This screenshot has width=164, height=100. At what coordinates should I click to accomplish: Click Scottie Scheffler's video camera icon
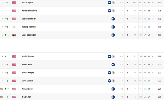(113, 19)
